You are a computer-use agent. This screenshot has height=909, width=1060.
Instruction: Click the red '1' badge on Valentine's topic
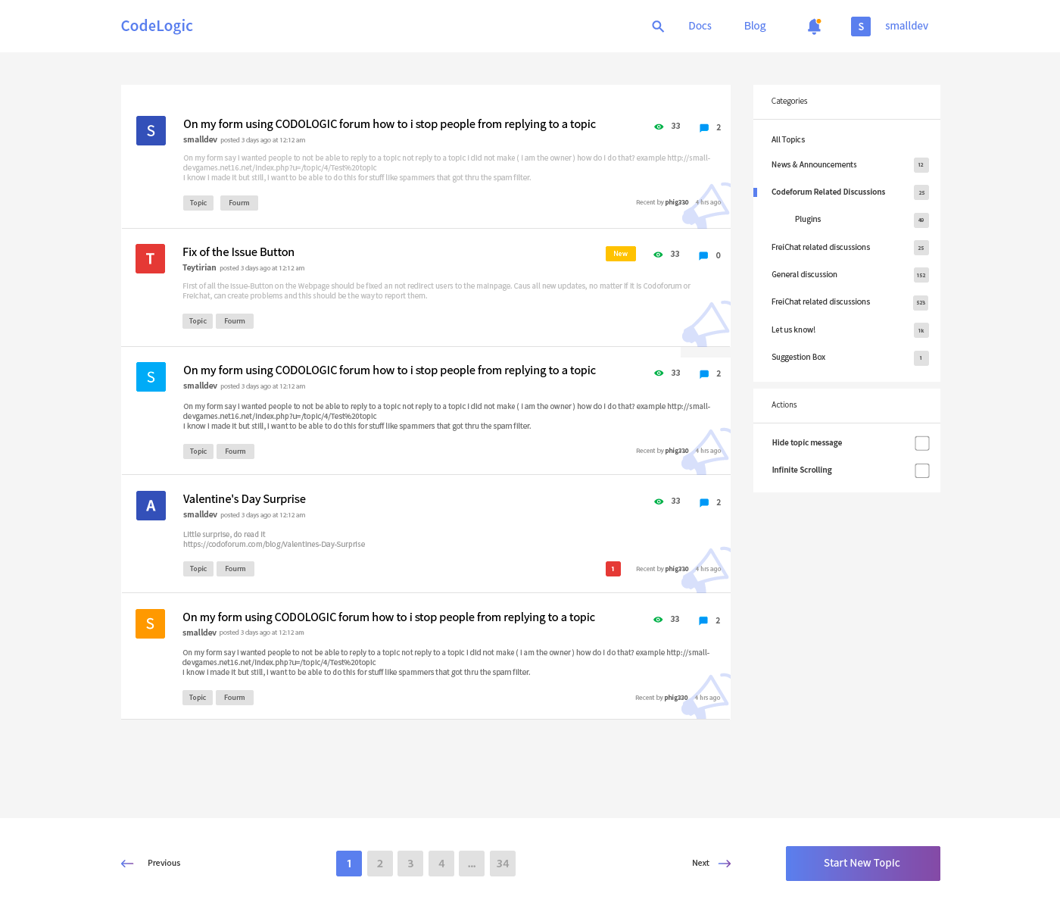[613, 569]
